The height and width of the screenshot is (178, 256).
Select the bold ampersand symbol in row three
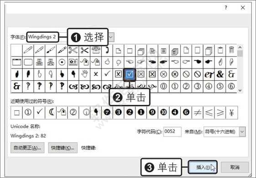pos(220,74)
